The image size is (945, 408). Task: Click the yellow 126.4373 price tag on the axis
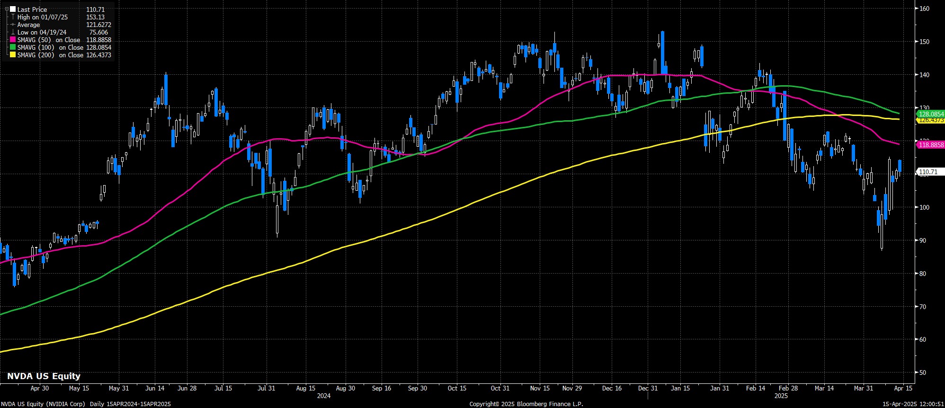point(931,120)
